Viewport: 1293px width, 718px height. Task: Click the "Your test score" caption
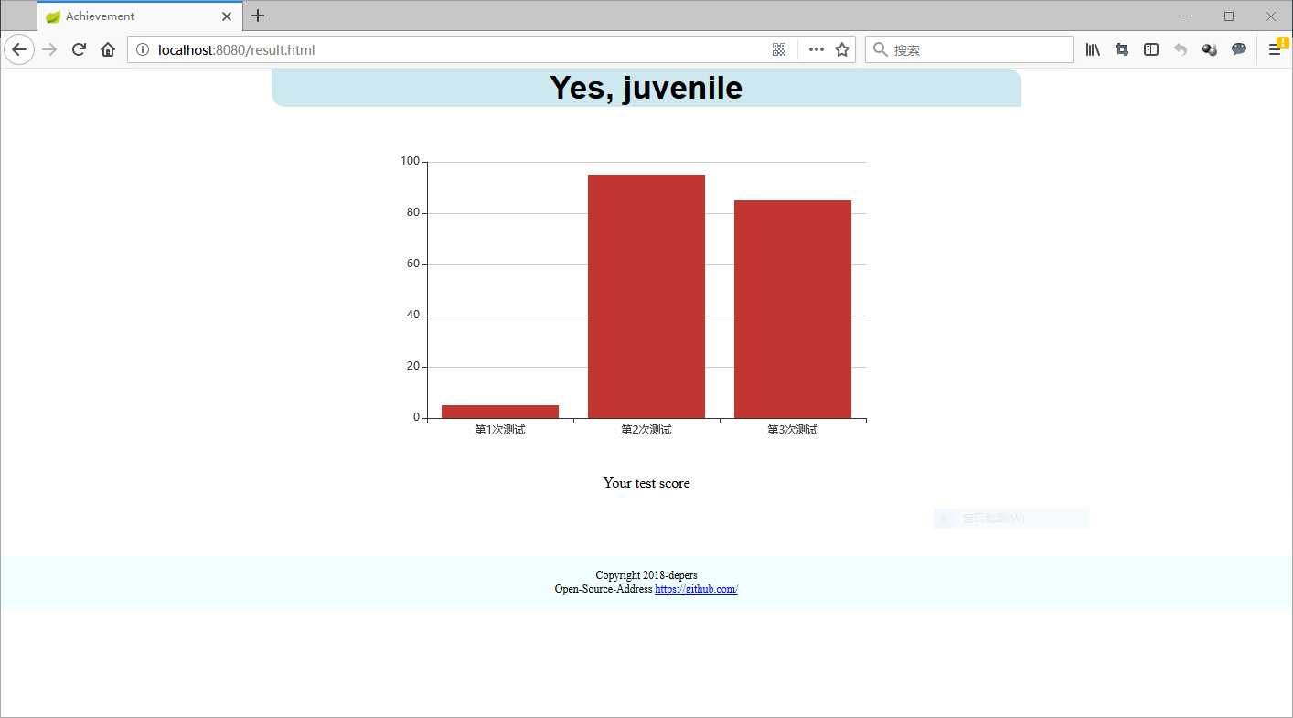[x=646, y=483]
